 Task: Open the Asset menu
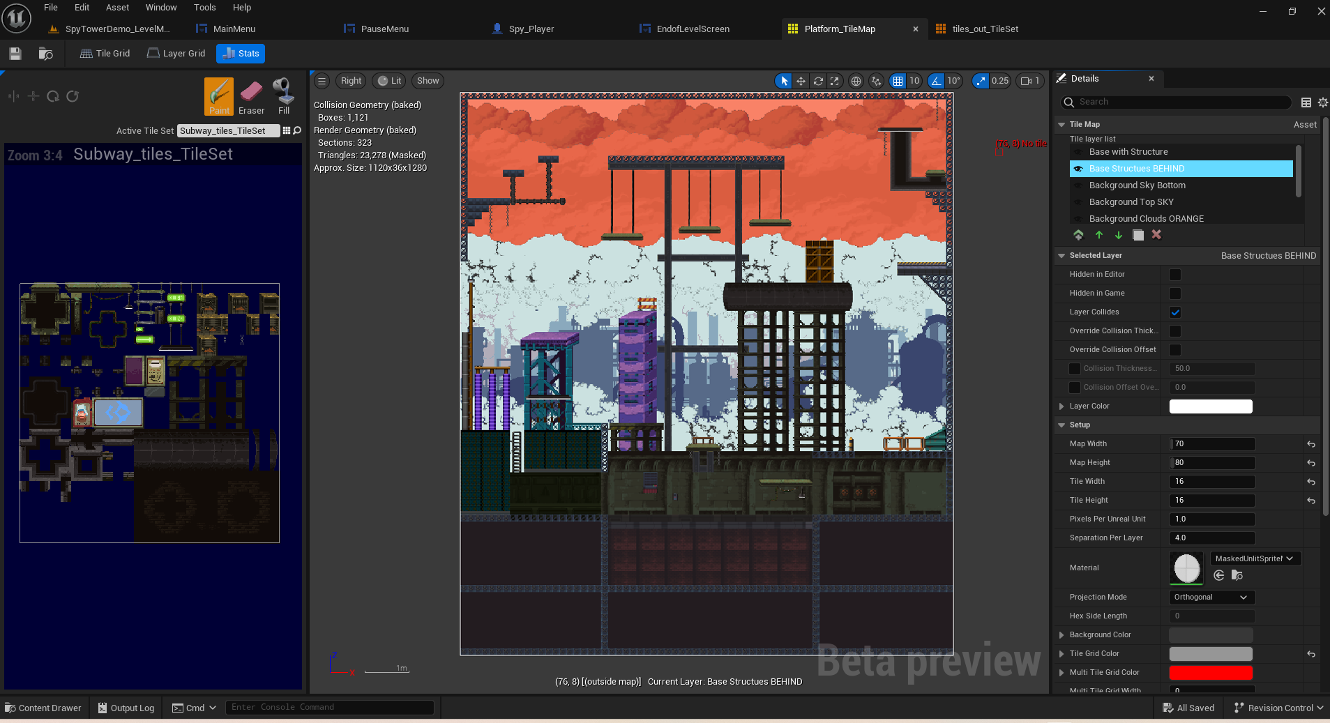tap(117, 8)
